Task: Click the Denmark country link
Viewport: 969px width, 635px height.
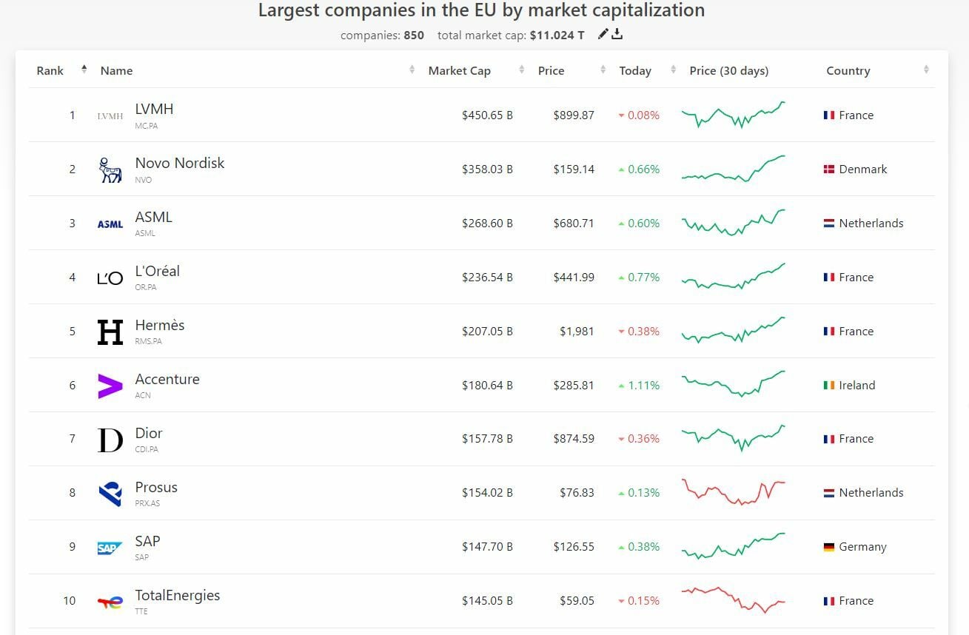Action: pyautogui.click(x=862, y=169)
